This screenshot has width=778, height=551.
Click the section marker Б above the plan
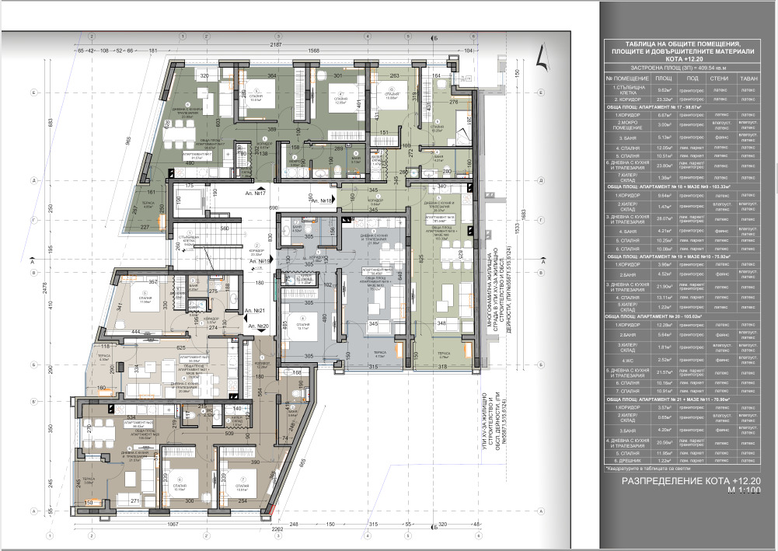coord(438,37)
